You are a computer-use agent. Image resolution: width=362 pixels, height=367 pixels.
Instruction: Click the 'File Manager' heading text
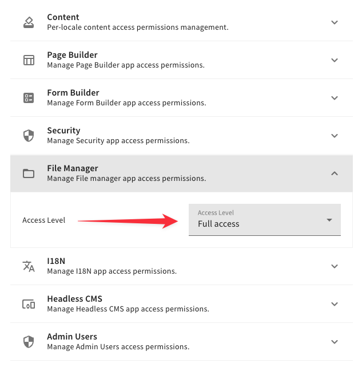(73, 168)
